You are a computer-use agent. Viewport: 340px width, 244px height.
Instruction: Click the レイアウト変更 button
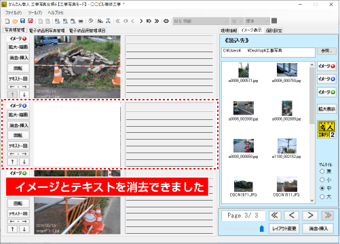284,228
